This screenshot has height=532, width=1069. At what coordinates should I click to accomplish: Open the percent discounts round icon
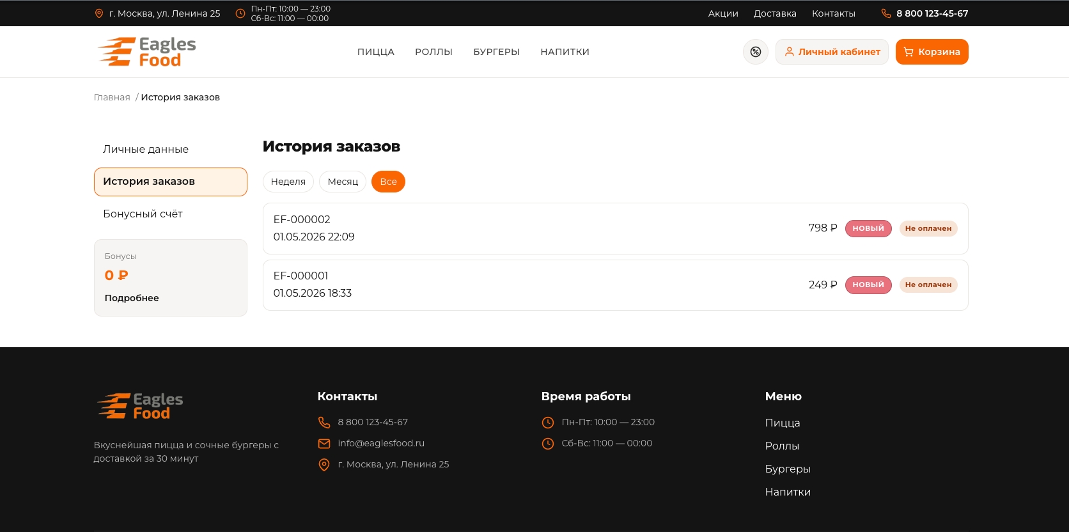click(756, 52)
